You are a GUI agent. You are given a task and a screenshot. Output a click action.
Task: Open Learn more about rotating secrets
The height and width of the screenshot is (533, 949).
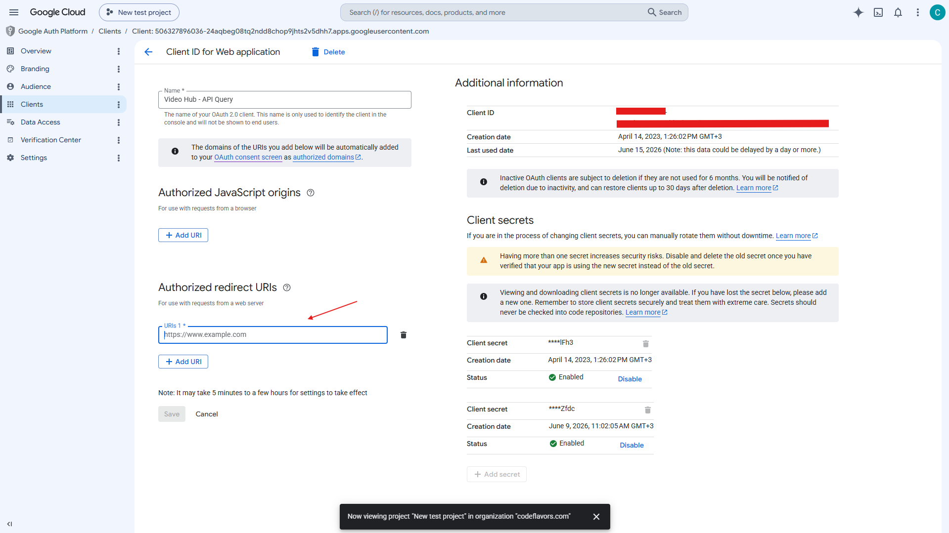[x=797, y=236]
